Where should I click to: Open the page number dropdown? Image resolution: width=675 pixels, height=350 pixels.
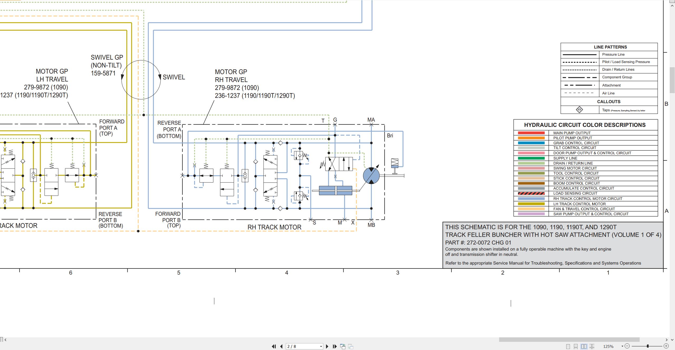coord(321,346)
